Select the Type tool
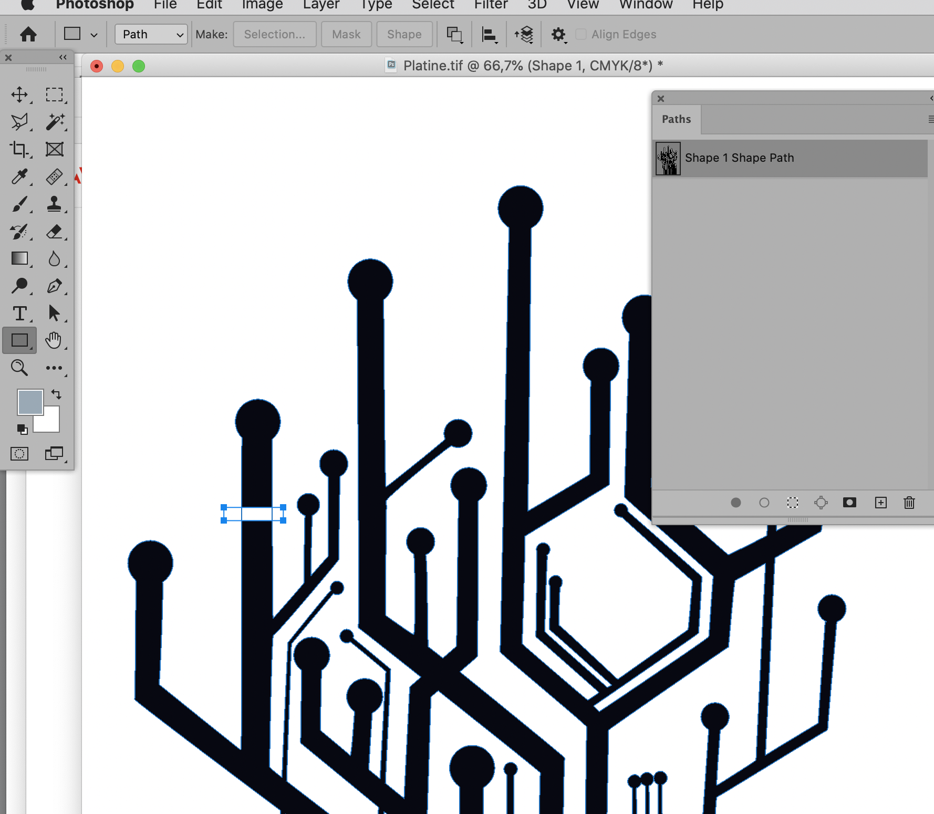Screen dimensions: 934x814 20,314
